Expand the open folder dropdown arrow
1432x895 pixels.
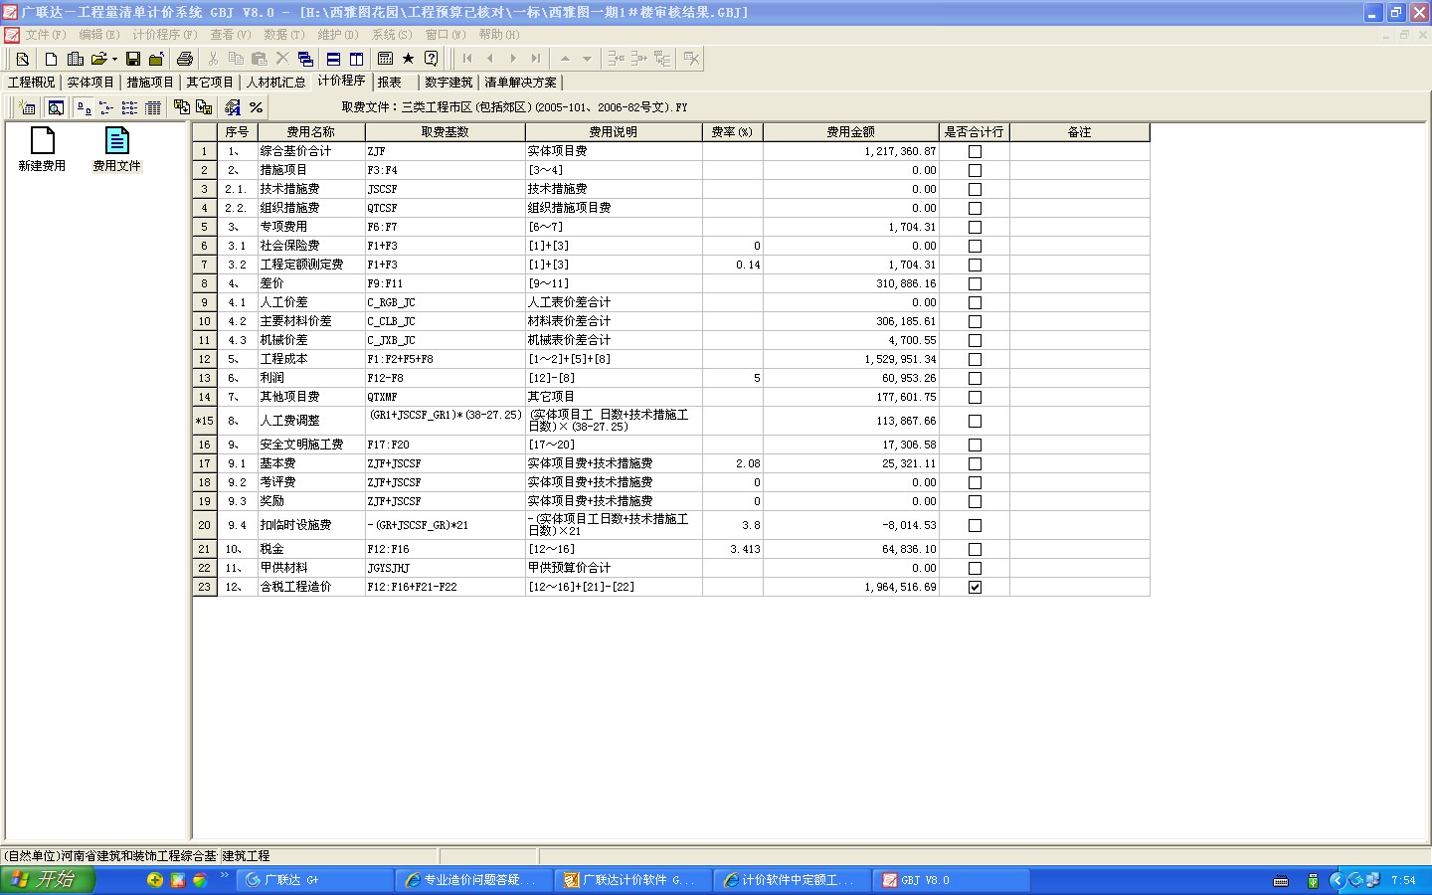click(114, 59)
